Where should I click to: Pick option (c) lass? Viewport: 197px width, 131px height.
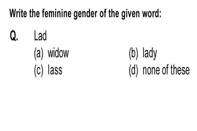[48, 71]
